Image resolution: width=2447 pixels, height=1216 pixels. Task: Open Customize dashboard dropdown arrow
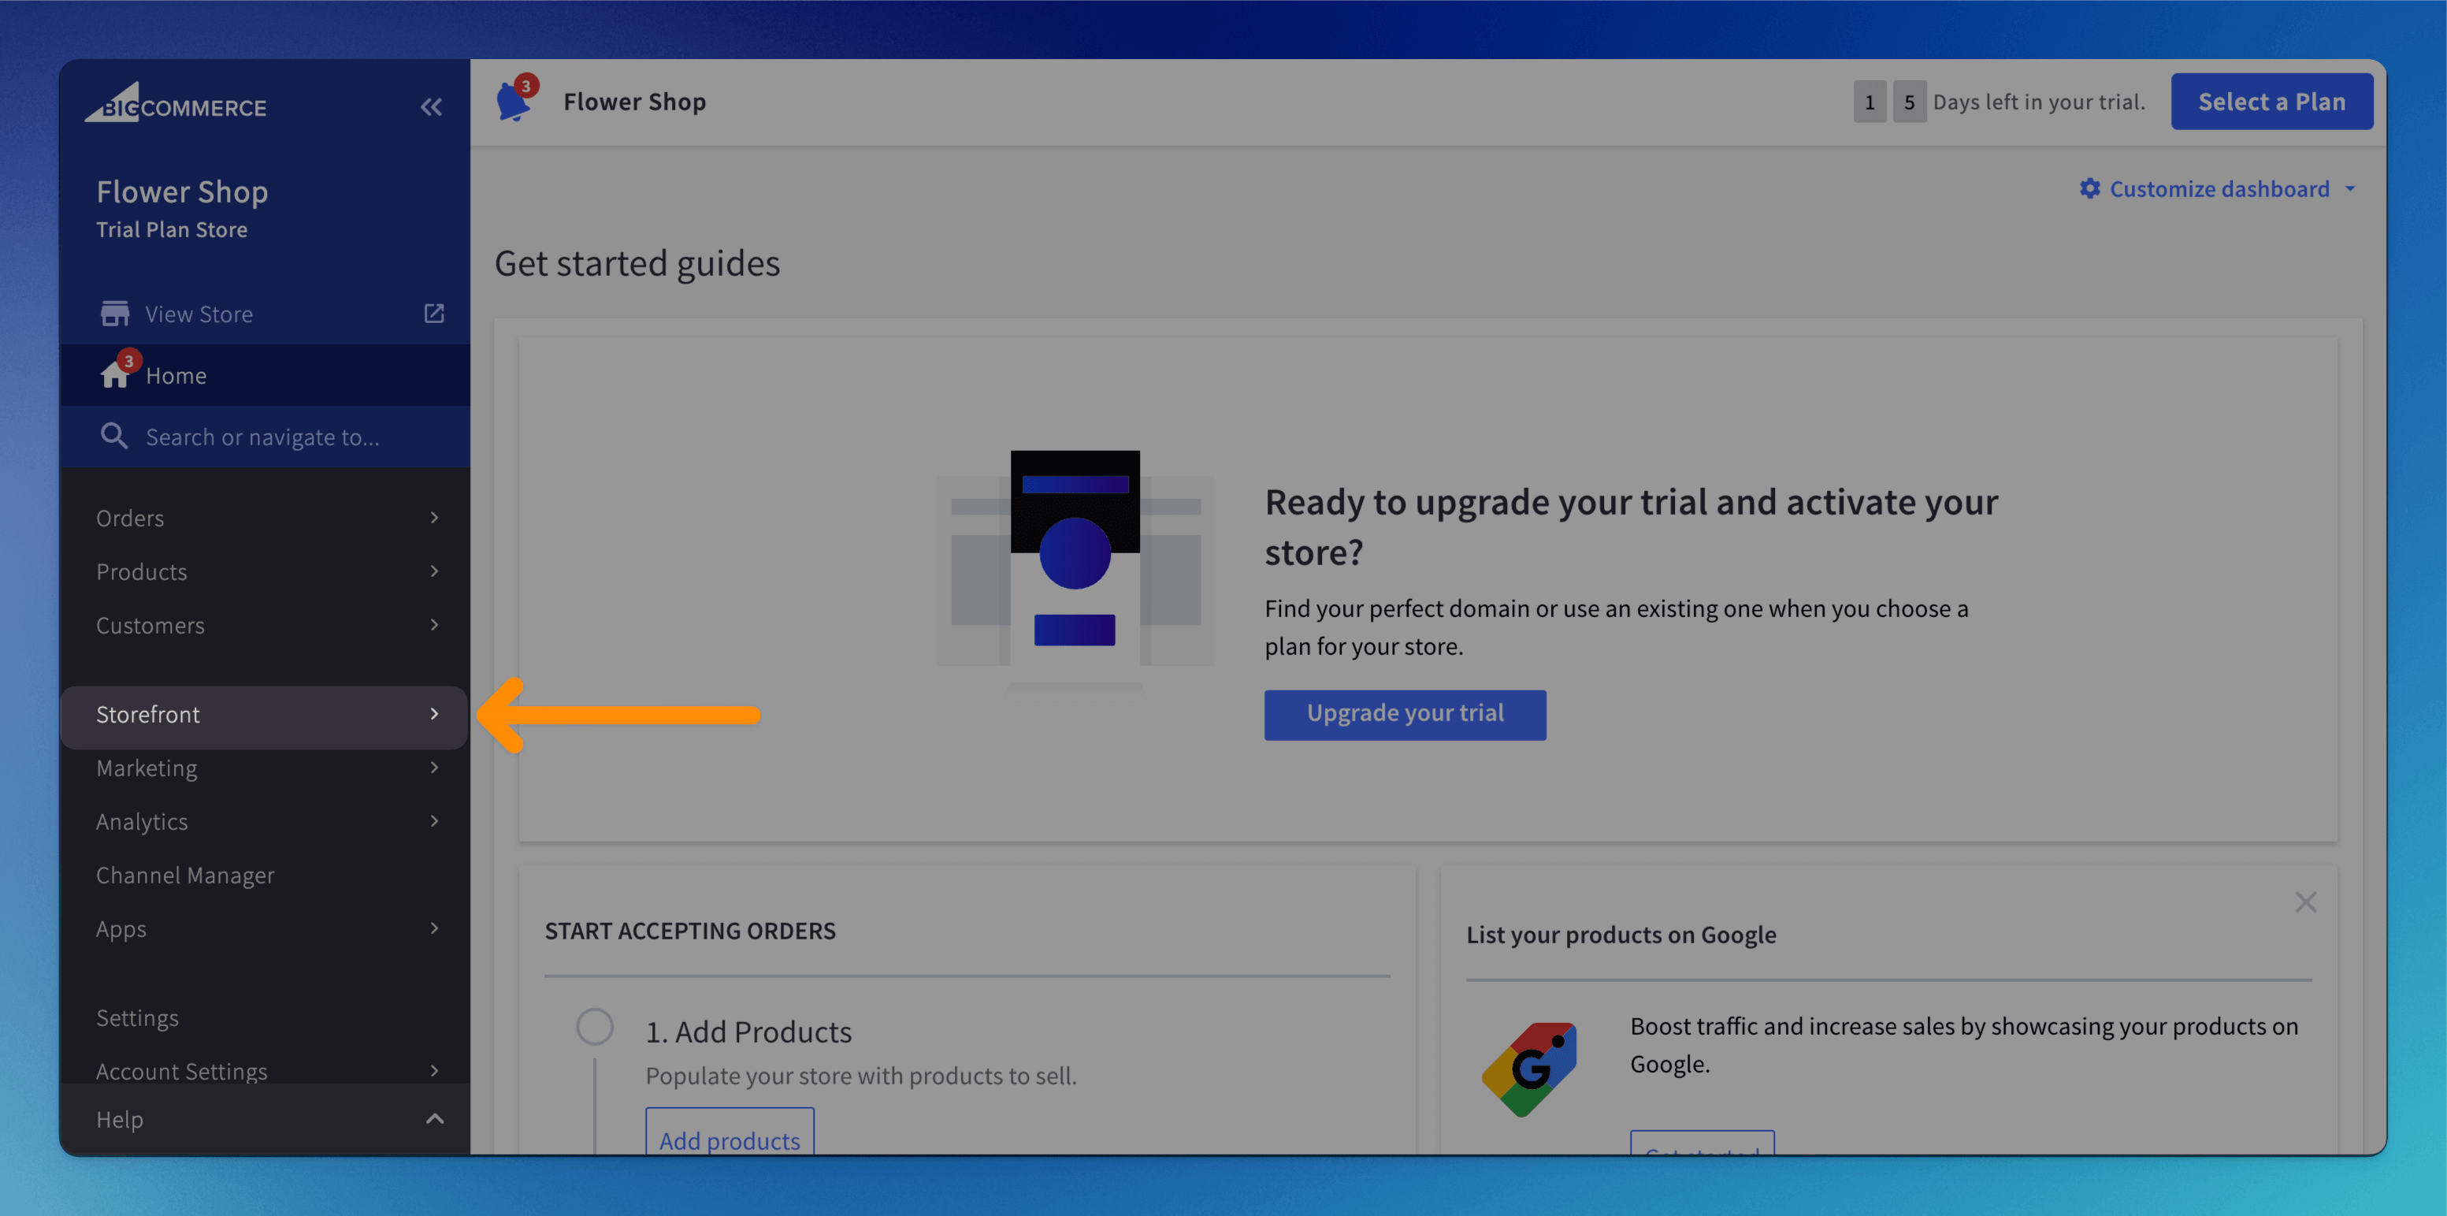click(2350, 188)
